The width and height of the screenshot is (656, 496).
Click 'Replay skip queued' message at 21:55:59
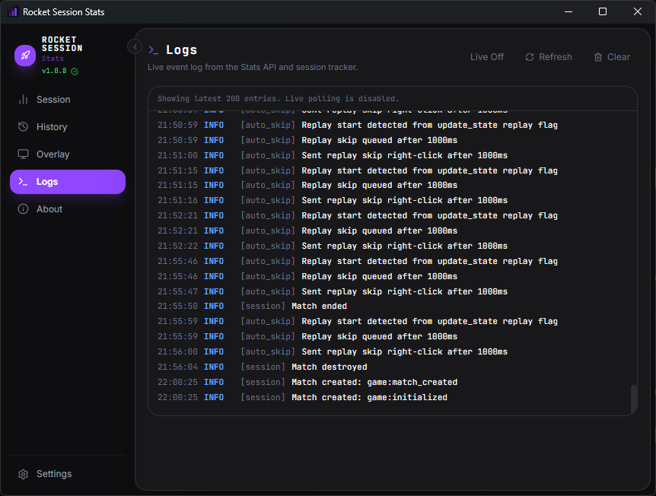[380, 337]
